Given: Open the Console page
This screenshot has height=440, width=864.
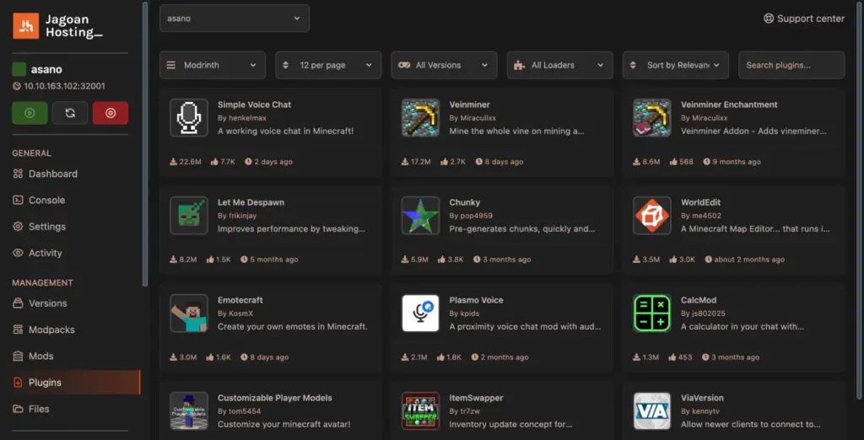Looking at the screenshot, I should 47,201.
